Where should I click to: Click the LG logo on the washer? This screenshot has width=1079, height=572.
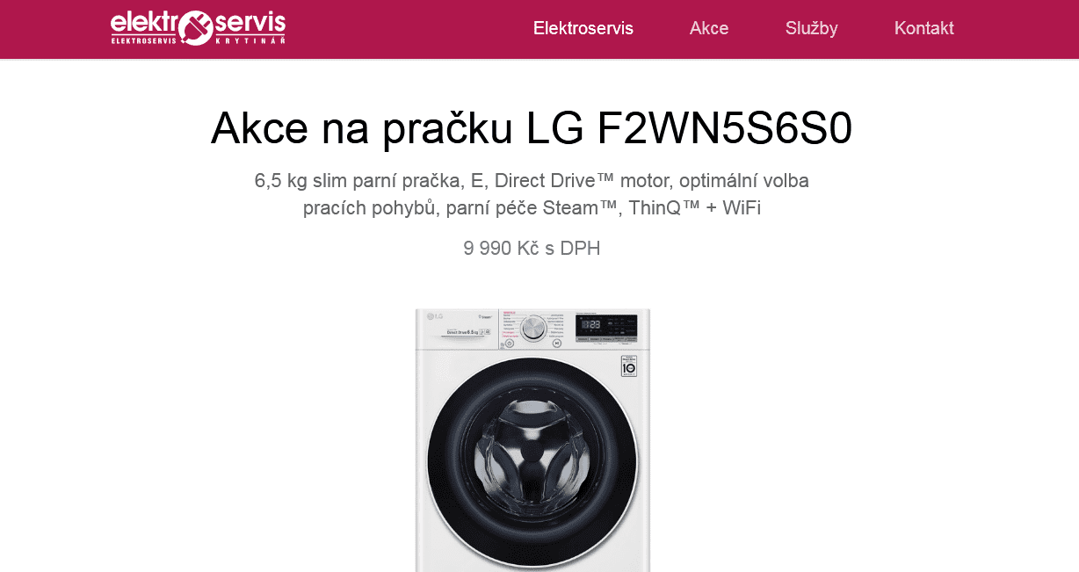(435, 316)
